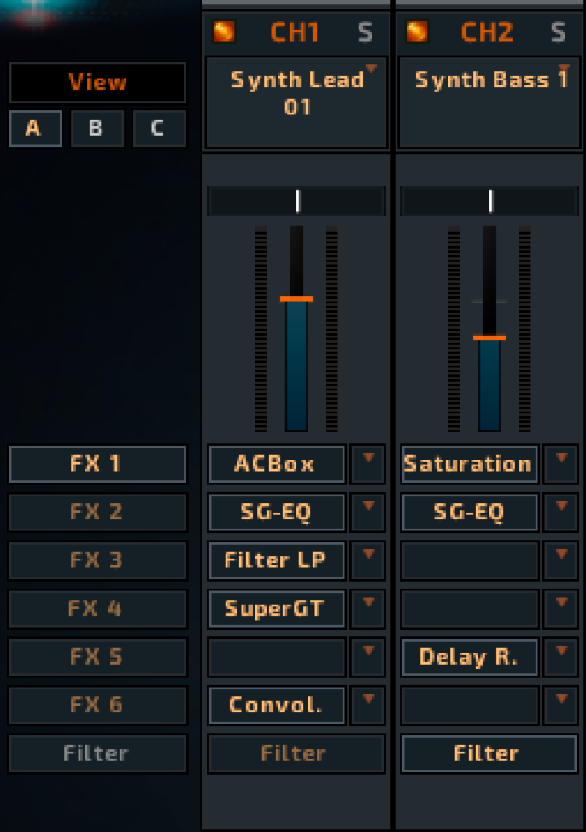Click the orange CH2 channel power icon
Image resolution: width=586 pixels, height=832 pixels.
click(417, 32)
